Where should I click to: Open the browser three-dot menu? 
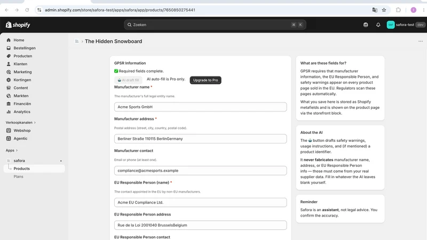point(424,10)
